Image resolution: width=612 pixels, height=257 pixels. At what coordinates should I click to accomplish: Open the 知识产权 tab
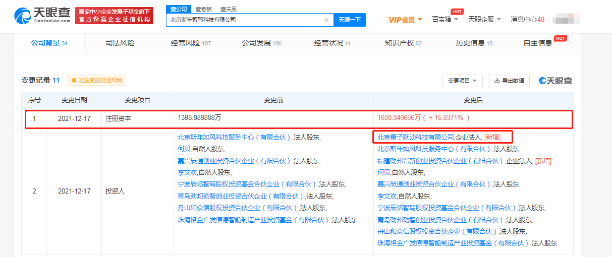403,43
